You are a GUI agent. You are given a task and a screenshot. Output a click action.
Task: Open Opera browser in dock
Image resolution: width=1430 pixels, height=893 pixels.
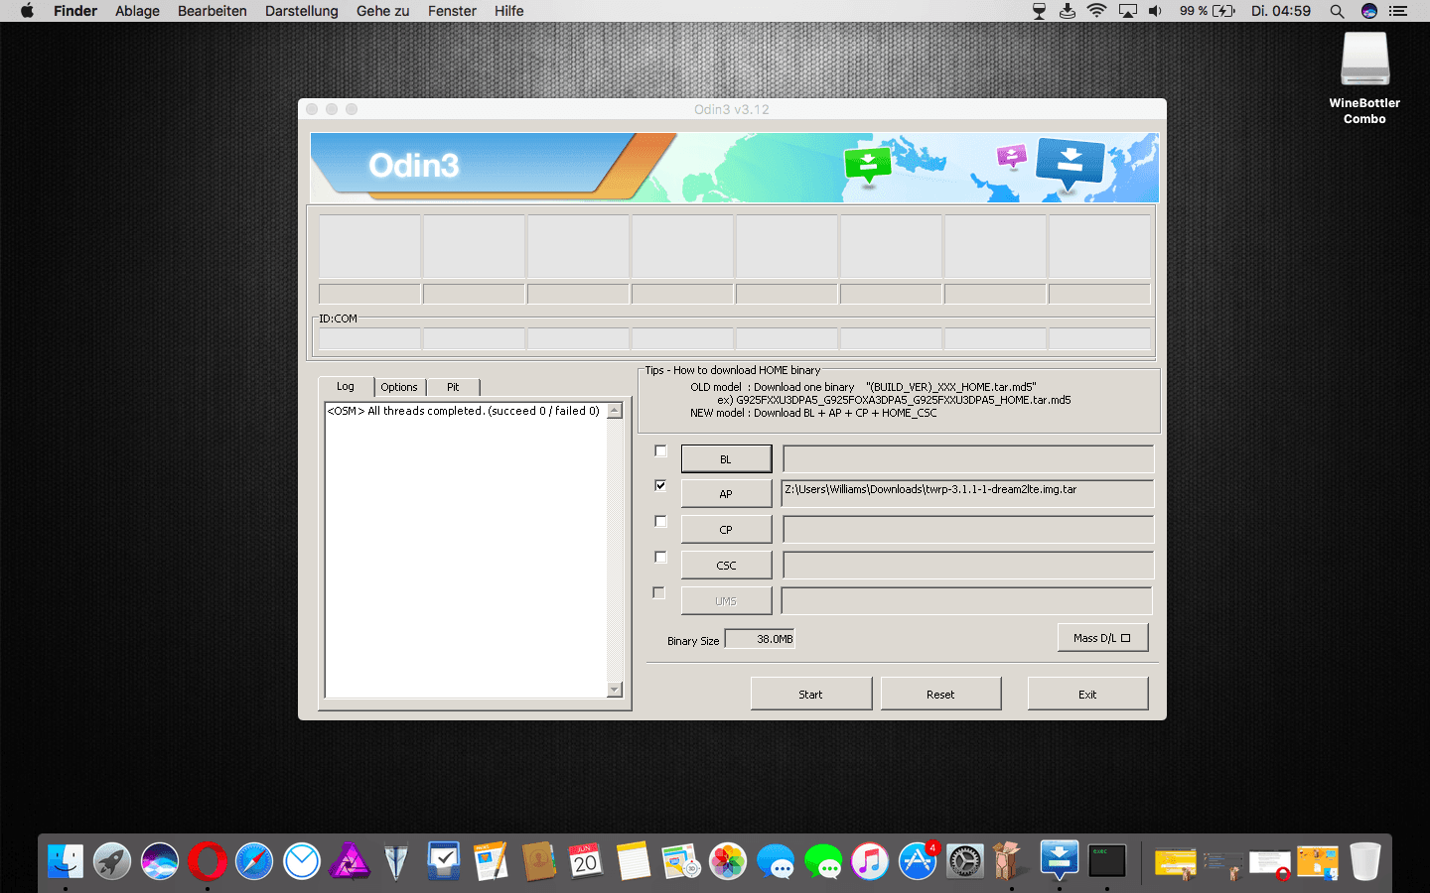point(208,861)
